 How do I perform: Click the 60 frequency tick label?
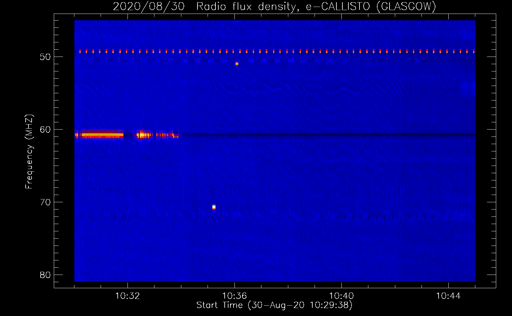click(x=45, y=130)
